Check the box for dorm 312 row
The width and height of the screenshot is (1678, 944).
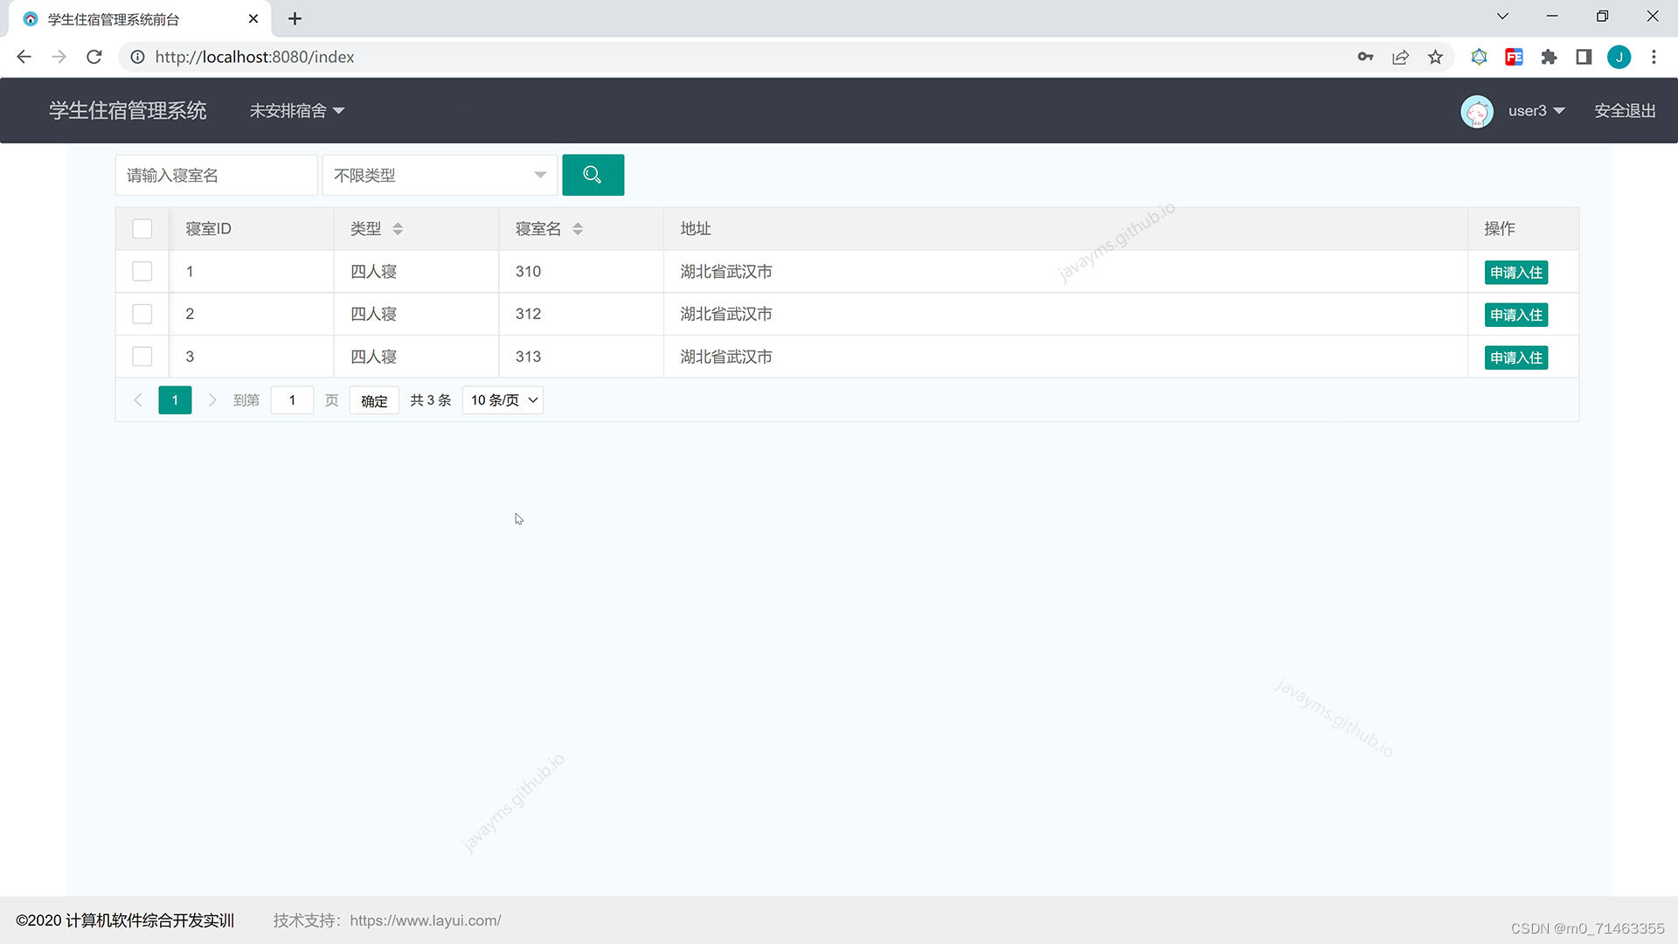coord(142,314)
